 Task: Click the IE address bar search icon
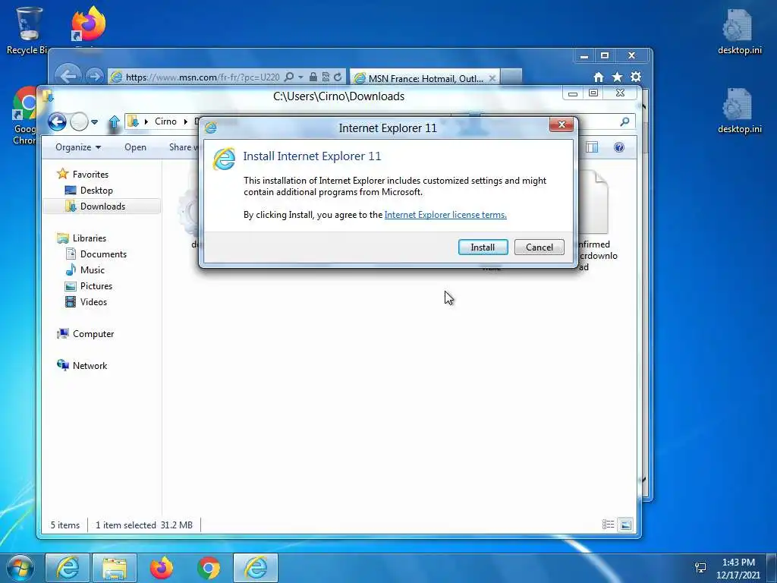coord(289,77)
